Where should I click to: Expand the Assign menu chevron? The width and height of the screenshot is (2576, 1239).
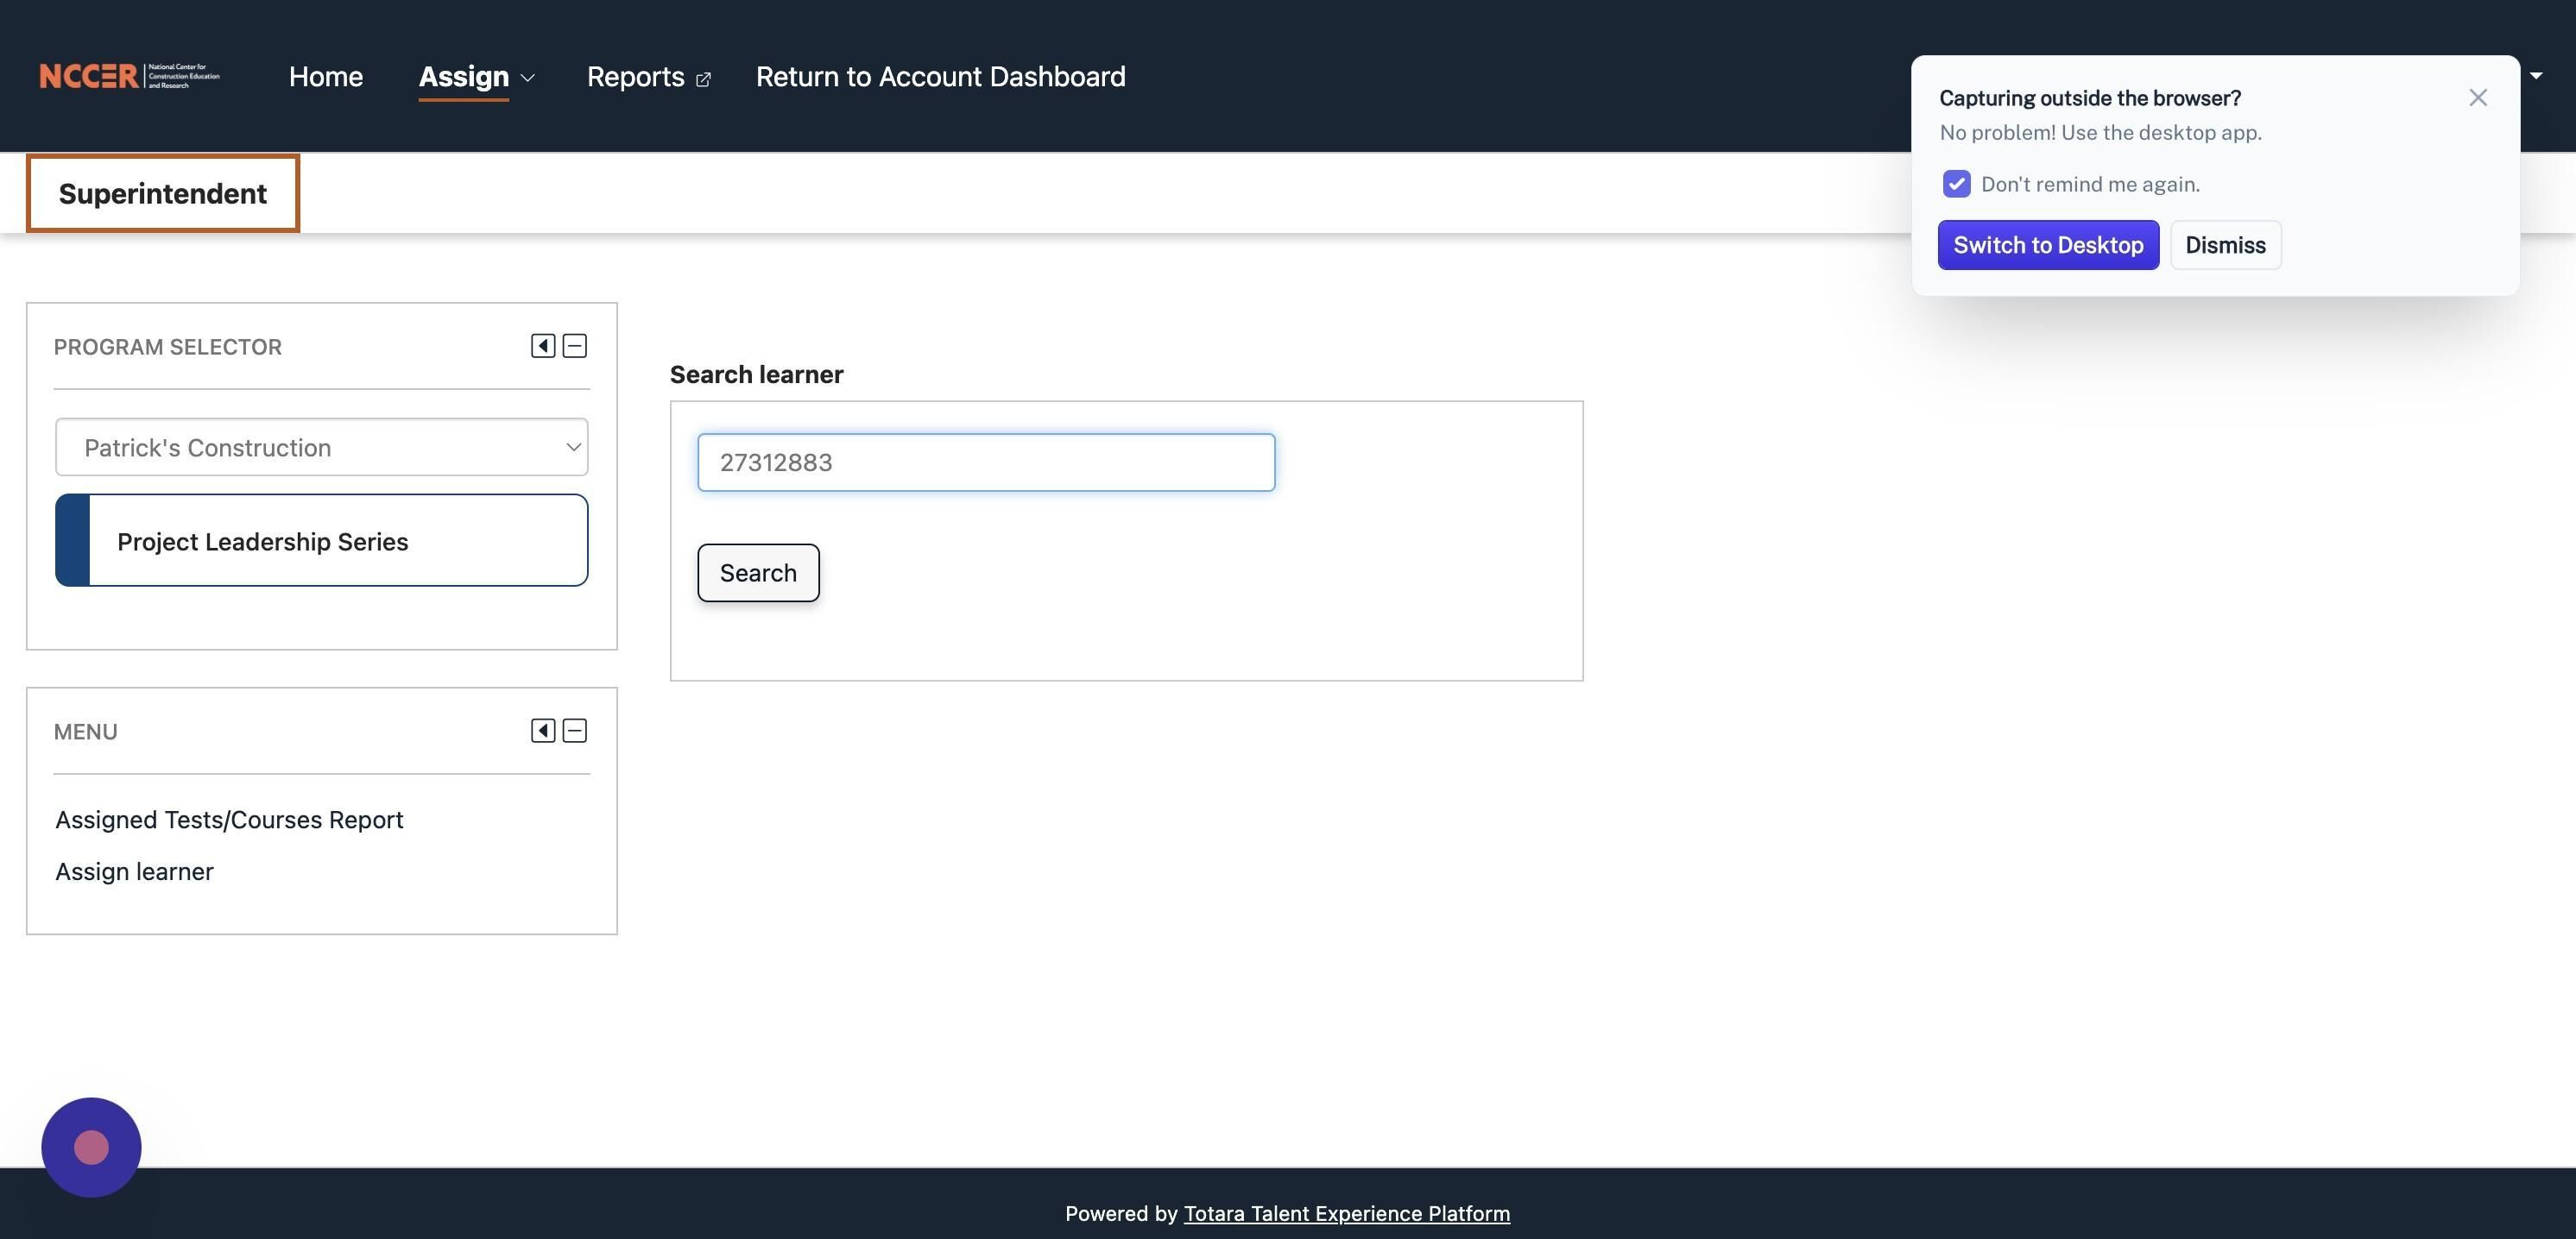pyautogui.click(x=528, y=78)
